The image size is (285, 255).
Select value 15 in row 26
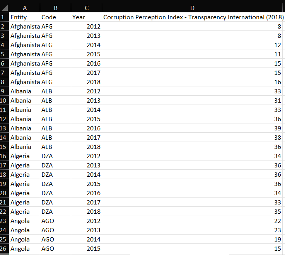[192, 248]
